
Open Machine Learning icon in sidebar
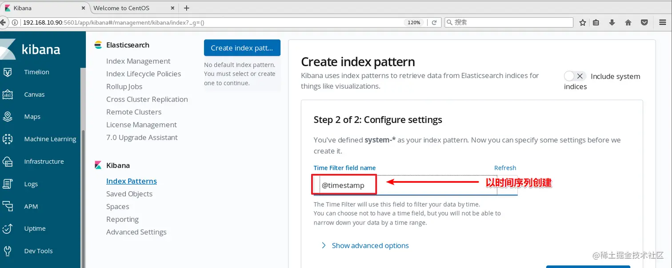tap(8, 139)
